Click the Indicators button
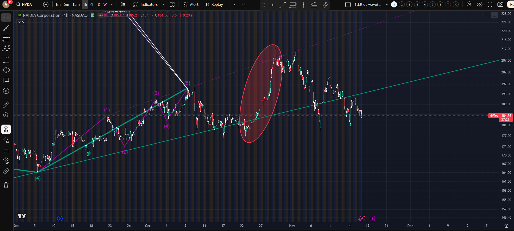The image size is (514, 231). (x=146, y=4)
